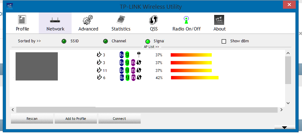Select the 42% signal strength bar
Viewport: 302px width, 136px height.
coord(195,78)
